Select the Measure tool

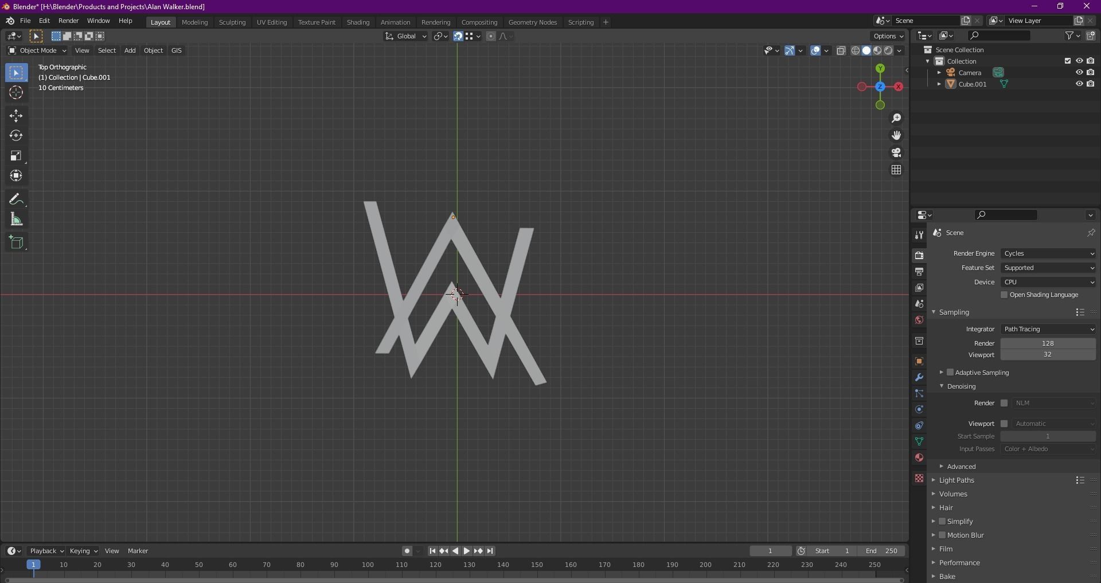click(x=16, y=220)
